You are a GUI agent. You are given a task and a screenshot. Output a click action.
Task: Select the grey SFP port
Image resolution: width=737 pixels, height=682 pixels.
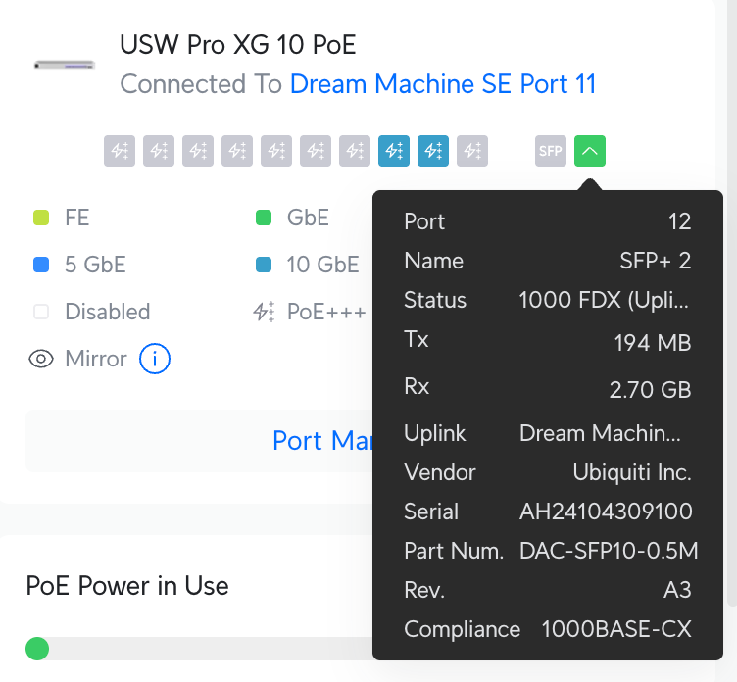coord(551,151)
